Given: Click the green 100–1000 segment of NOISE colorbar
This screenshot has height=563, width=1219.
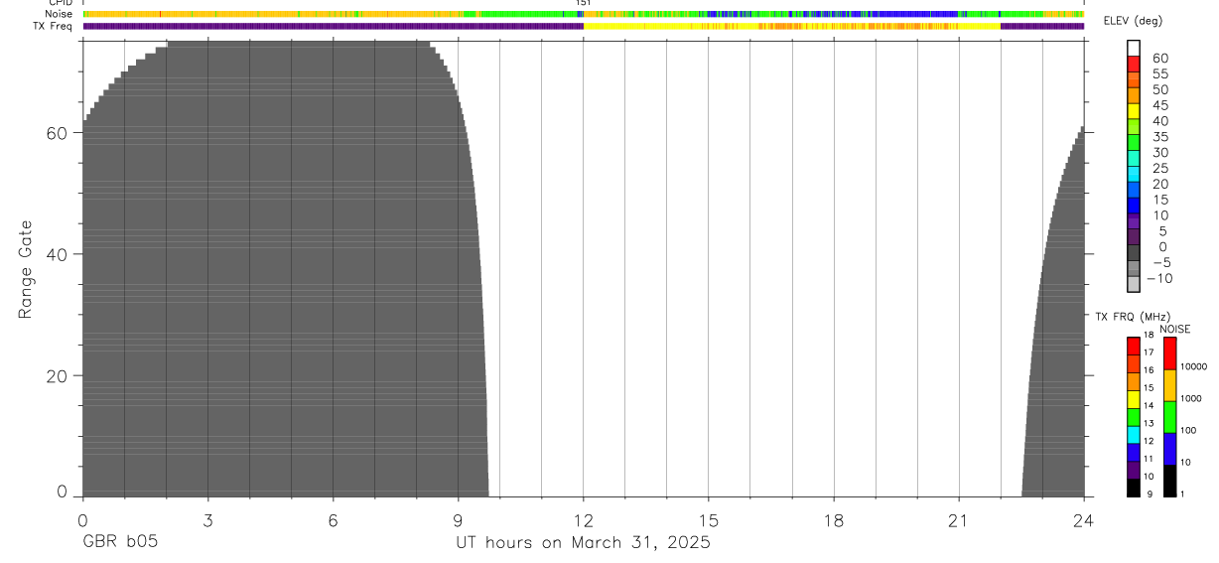Looking at the screenshot, I should click(x=1169, y=417).
